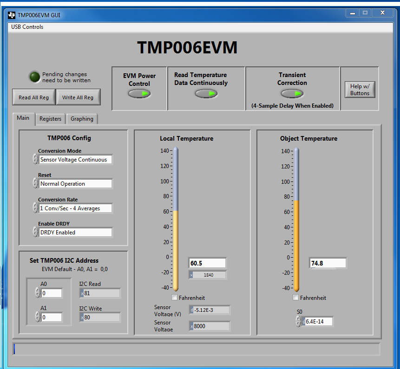
Task: Switch to the Registers tab
Action: [50, 119]
